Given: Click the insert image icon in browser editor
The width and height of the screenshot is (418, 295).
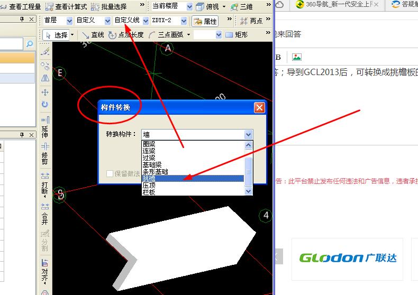Looking at the screenshot, I should pyautogui.click(x=296, y=57).
